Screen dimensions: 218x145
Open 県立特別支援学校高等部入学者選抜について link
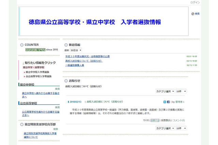(x=40, y=135)
